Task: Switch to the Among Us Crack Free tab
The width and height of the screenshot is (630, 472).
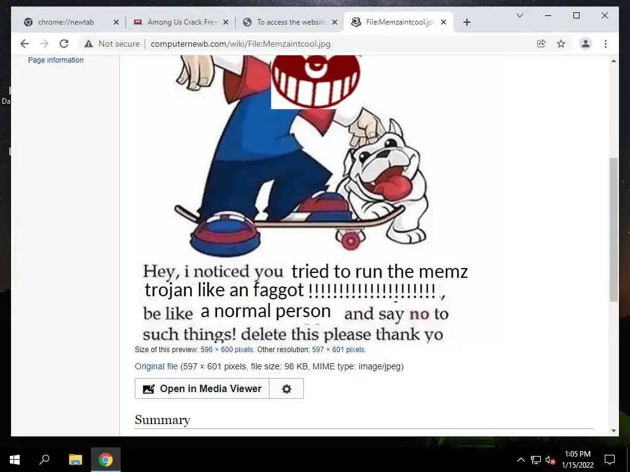Action: point(180,22)
